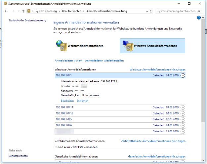This screenshot has width=207, height=164.
Task: Click the vertical scrollbar thumb
Action: point(203,71)
